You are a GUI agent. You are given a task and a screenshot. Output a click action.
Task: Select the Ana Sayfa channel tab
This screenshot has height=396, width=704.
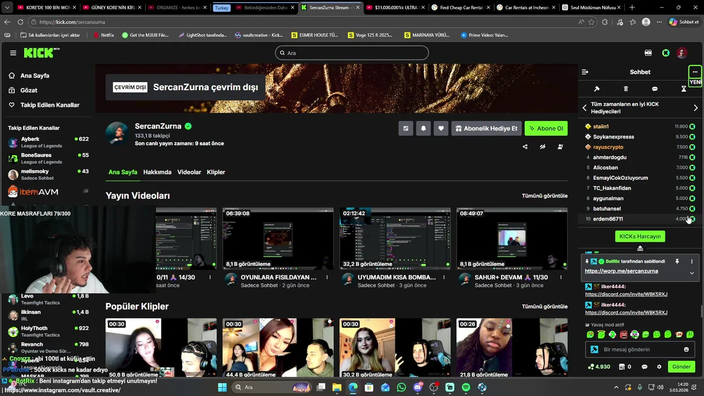[123, 172]
